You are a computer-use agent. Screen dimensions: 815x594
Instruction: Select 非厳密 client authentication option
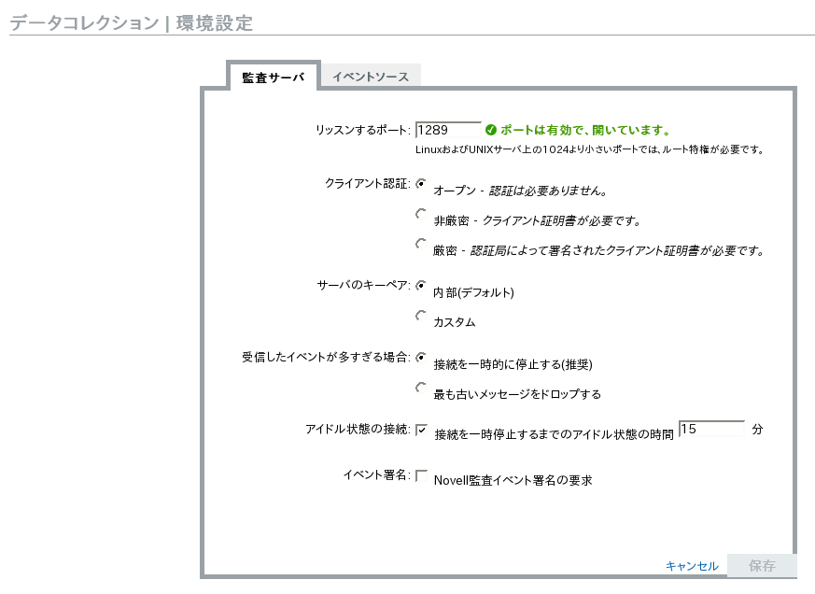pyautogui.click(x=421, y=214)
